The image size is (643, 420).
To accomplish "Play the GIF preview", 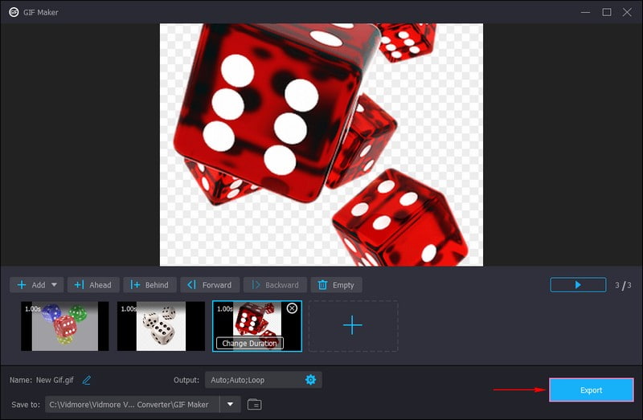I will coord(577,284).
